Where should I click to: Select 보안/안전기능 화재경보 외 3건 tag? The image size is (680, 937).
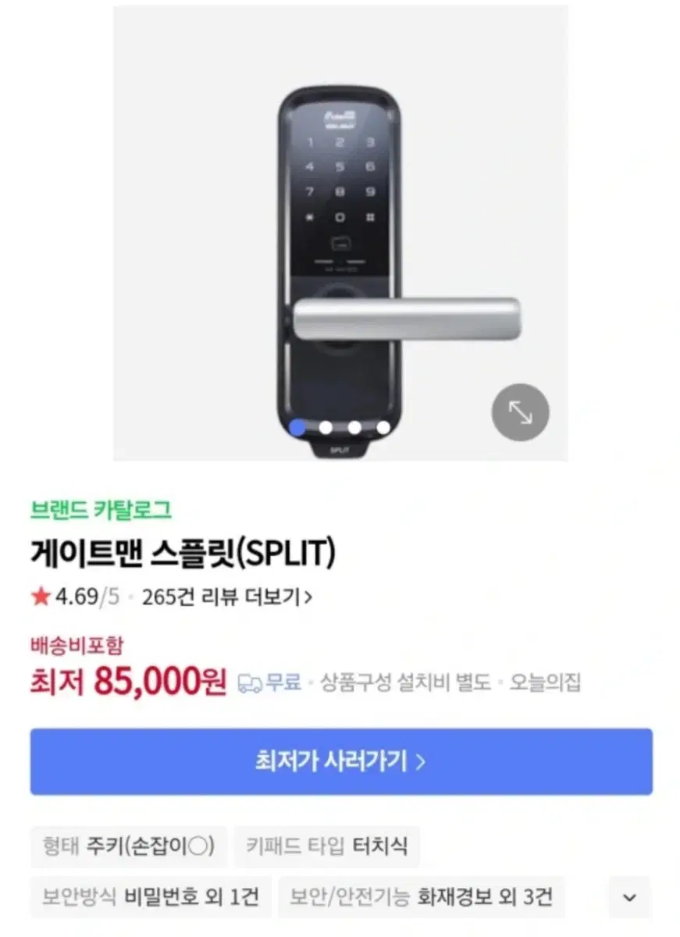(x=421, y=897)
